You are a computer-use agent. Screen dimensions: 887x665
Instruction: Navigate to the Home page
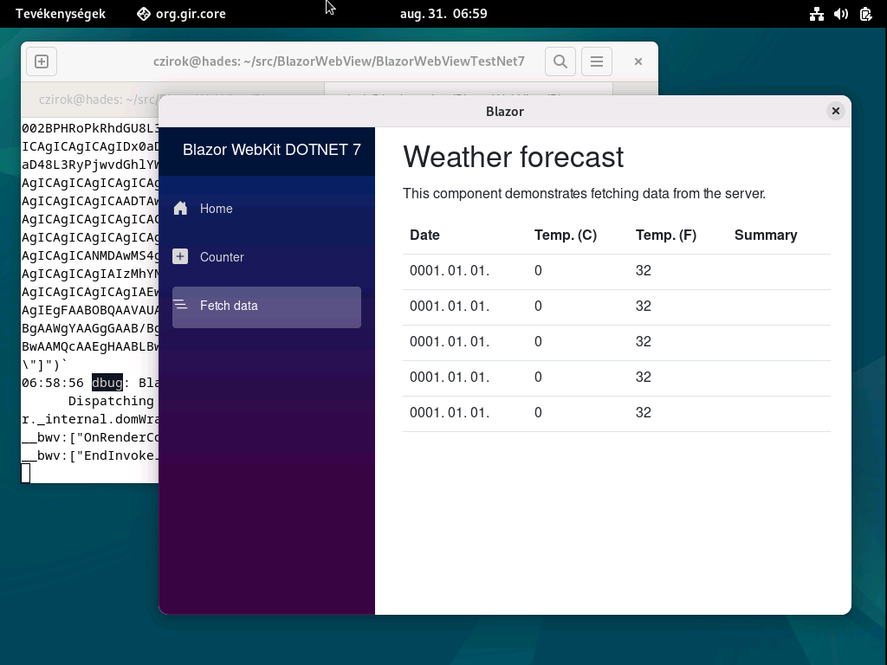click(x=216, y=208)
